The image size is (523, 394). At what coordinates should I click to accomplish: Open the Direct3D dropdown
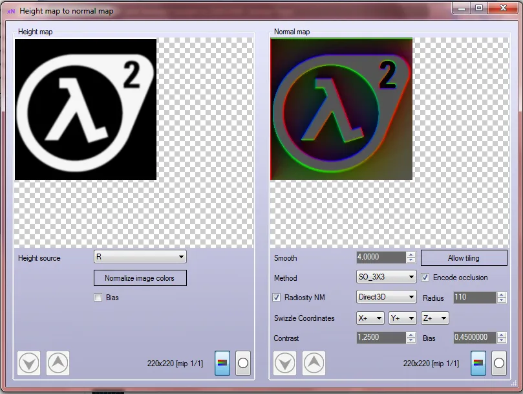(386, 297)
